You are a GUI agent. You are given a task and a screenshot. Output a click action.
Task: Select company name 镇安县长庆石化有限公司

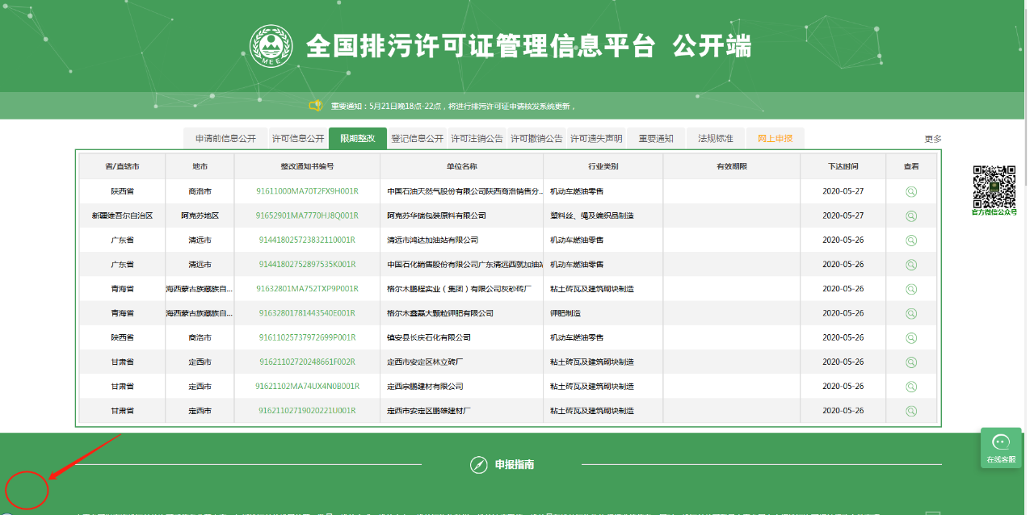tap(429, 337)
